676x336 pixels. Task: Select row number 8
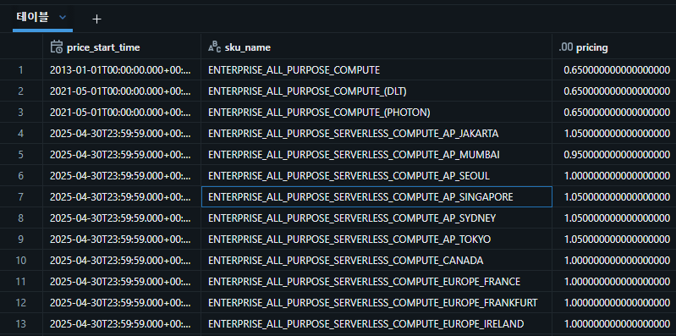(x=21, y=218)
